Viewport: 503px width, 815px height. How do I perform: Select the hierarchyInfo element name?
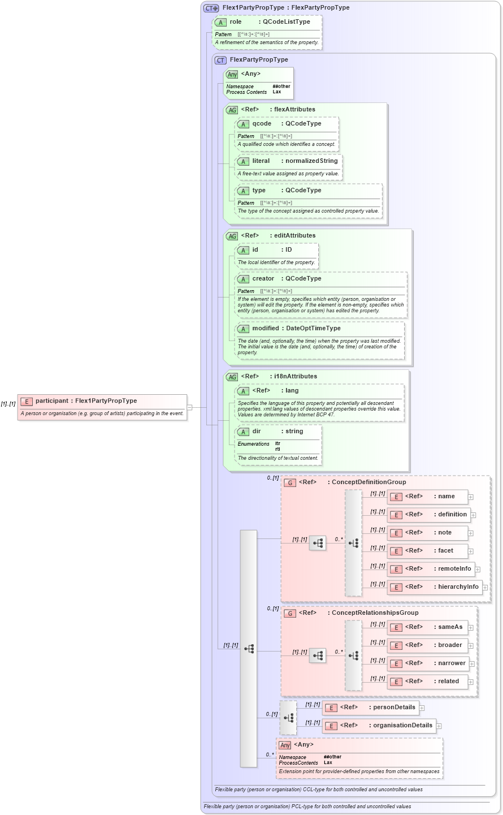pyautogui.click(x=458, y=587)
